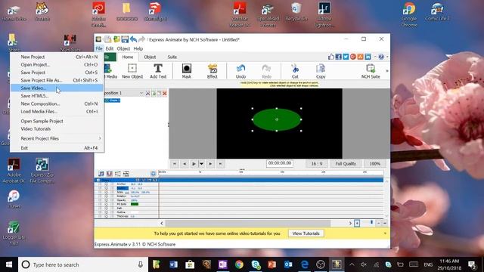
Task: Click the red X delete composition icon
Action: pyautogui.click(x=165, y=93)
